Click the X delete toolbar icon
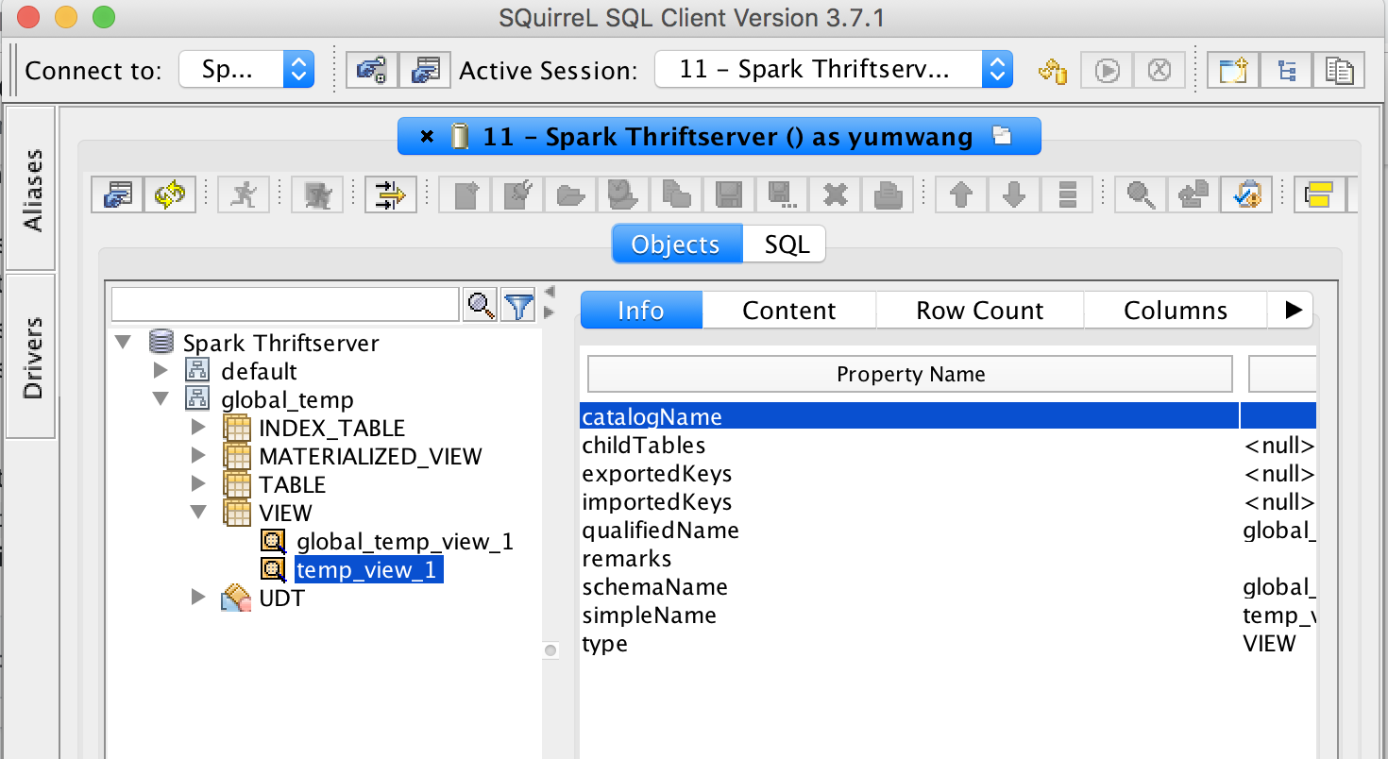1388x759 pixels. click(835, 195)
